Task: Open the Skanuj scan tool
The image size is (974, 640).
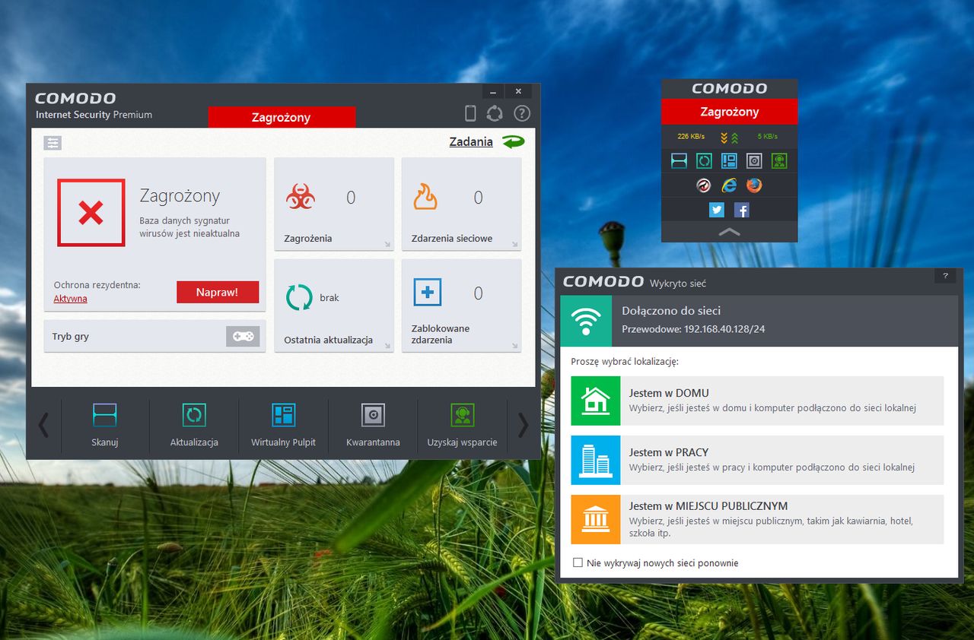Action: 104,425
